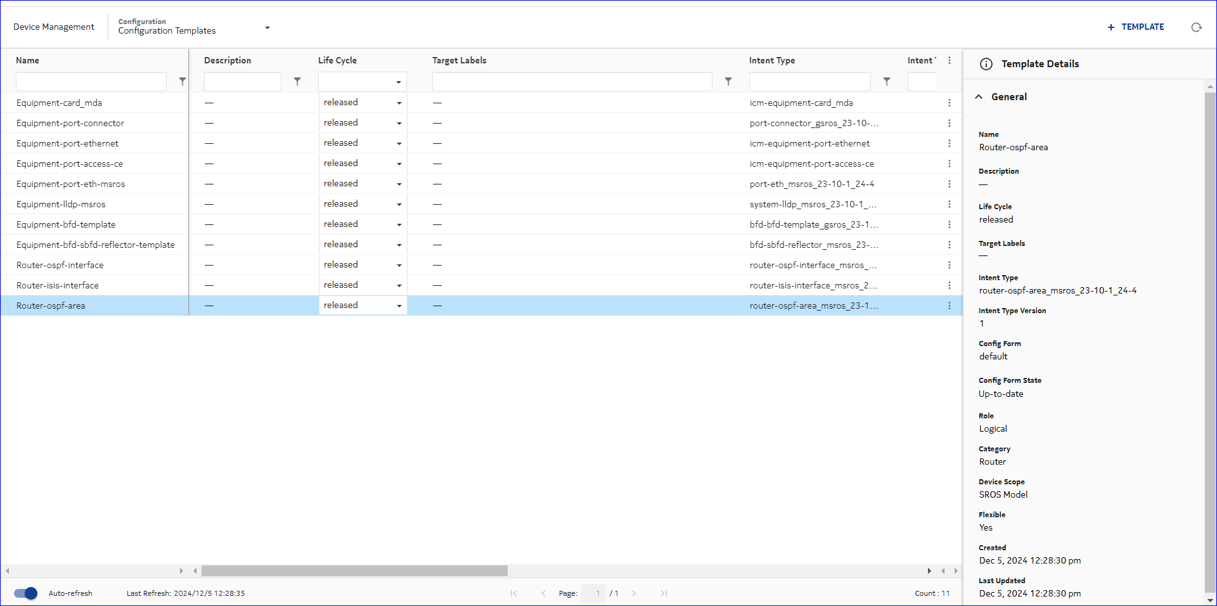This screenshot has height=606, width=1217.
Task: Open Life Cycle dropdown for Router-isis-interface
Action: click(399, 286)
